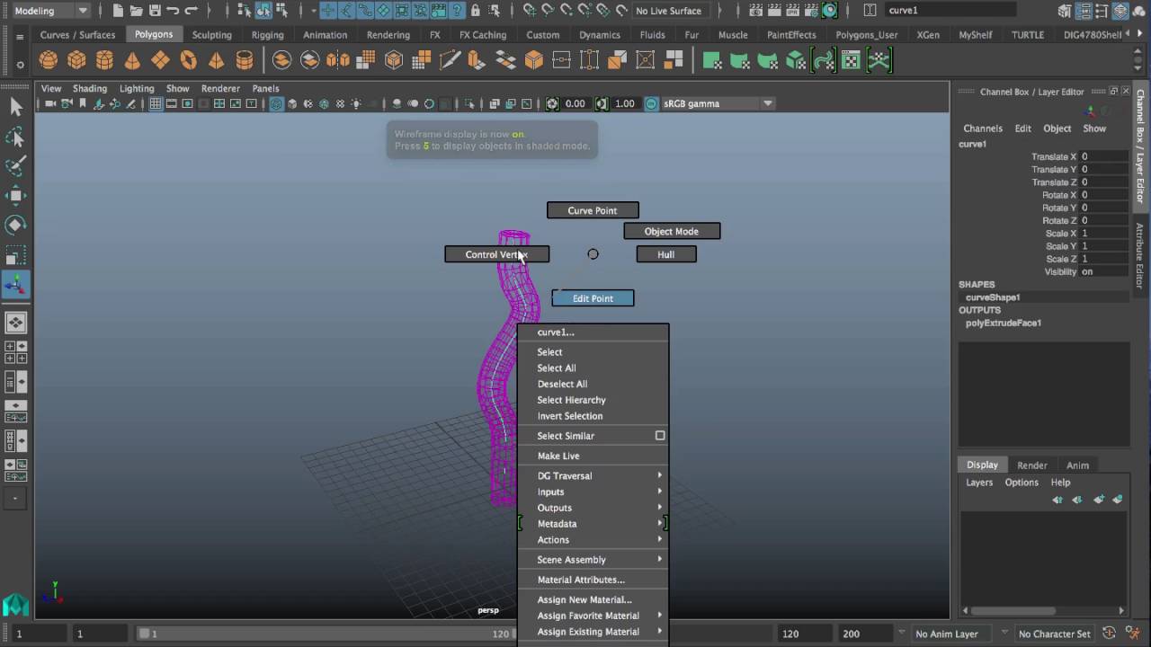Pick the Scale tool in the toolbox
The image size is (1151, 647).
click(15, 255)
